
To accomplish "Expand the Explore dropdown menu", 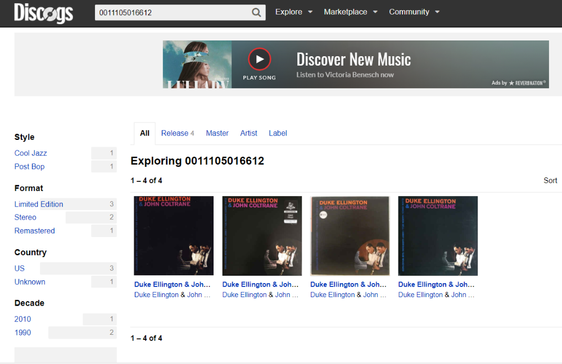I will tap(293, 12).
